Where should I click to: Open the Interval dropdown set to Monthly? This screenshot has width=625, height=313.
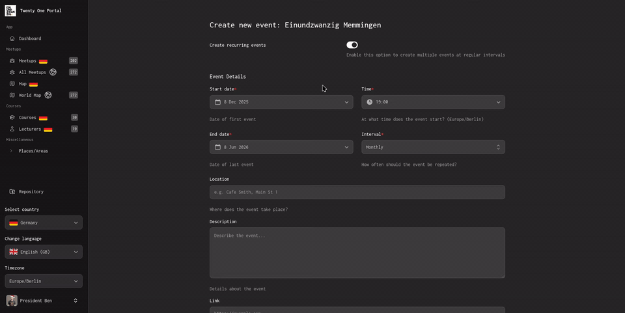tap(433, 147)
